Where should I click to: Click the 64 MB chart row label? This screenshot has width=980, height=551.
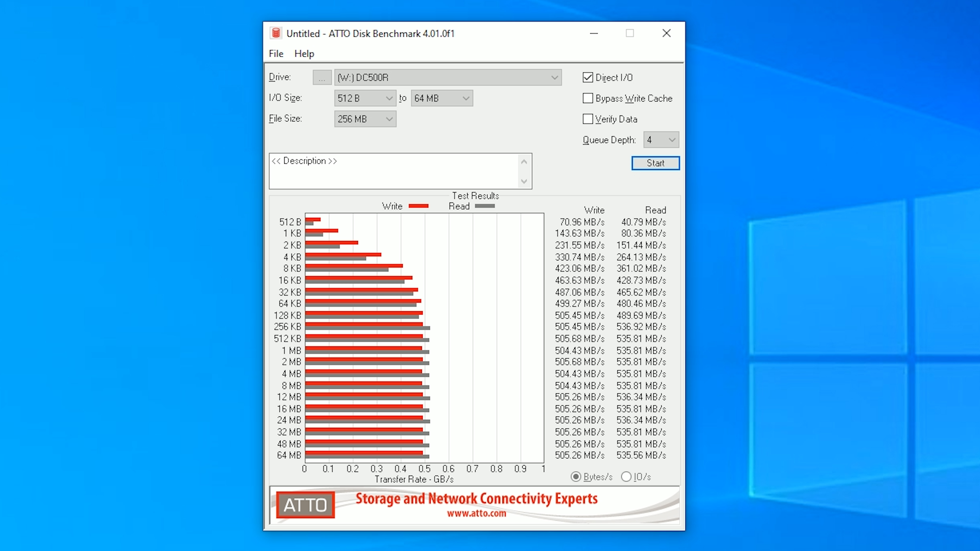point(289,455)
